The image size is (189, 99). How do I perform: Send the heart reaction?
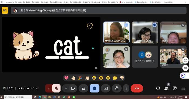(x=66, y=78)
